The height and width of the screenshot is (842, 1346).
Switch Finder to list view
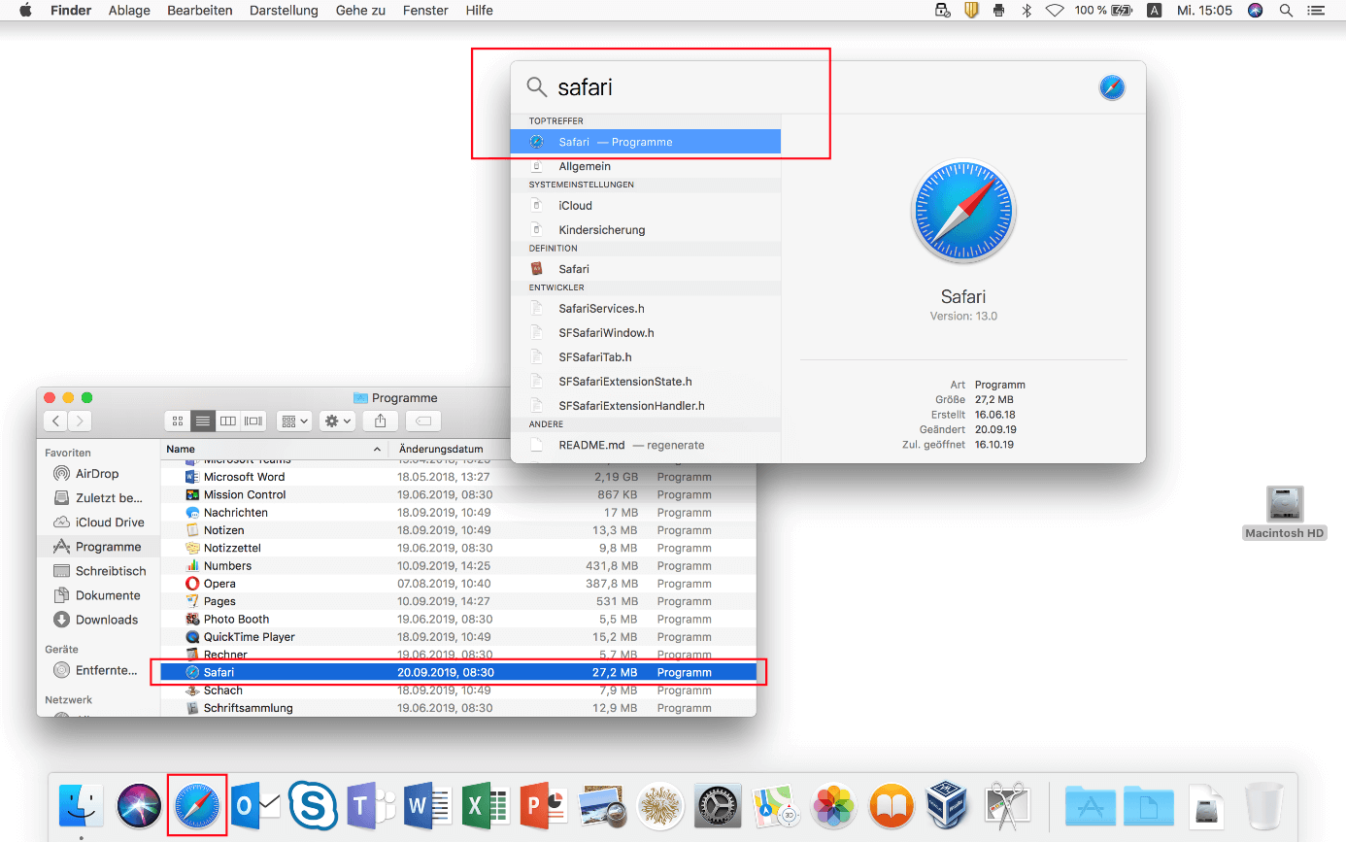tap(203, 421)
